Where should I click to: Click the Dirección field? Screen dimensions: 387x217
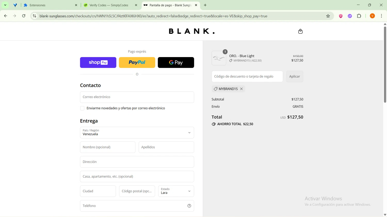(x=137, y=162)
